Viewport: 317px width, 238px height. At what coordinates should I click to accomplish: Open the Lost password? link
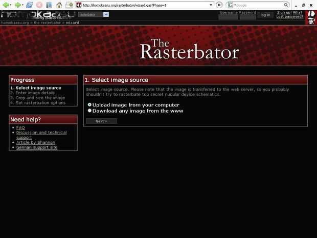click(290, 16)
